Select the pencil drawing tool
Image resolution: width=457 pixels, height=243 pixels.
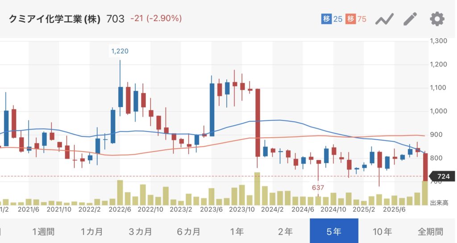tap(410, 19)
